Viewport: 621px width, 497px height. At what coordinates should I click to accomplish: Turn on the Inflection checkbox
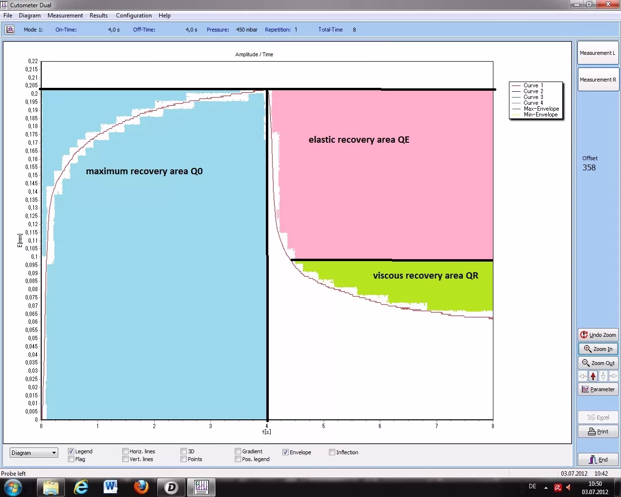[x=332, y=452]
